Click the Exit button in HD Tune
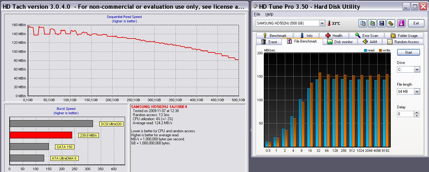This screenshot has width=429, height=172. pyautogui.click(x=416, y=23)
